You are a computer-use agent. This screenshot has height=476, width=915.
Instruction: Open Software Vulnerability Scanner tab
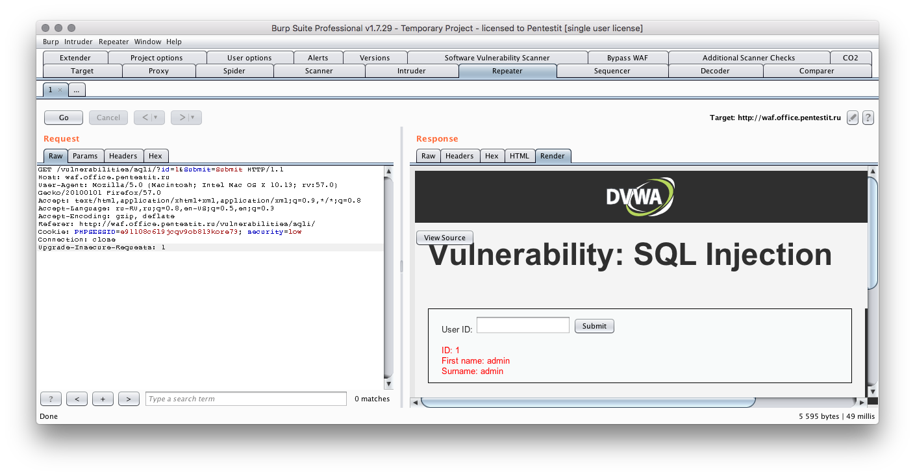(497, 58)
